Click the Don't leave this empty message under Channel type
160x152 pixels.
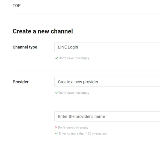74,58
